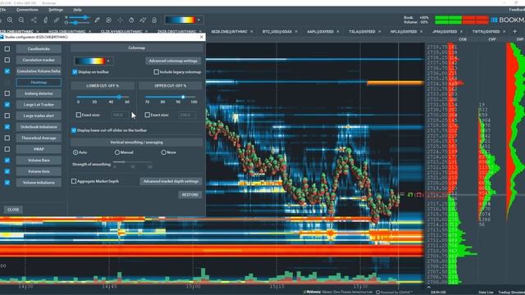Zoom in using the magnifier plus icon

[10, 20]
